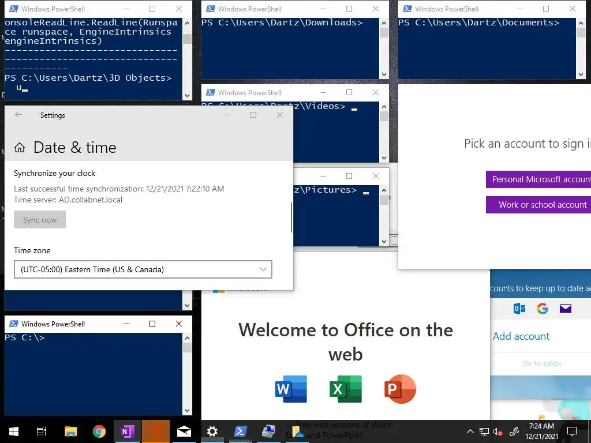Click scroll up arrow in Pictures PowerShell window
The height and width of the screenshot is (443, 591).
coord(384,190)
